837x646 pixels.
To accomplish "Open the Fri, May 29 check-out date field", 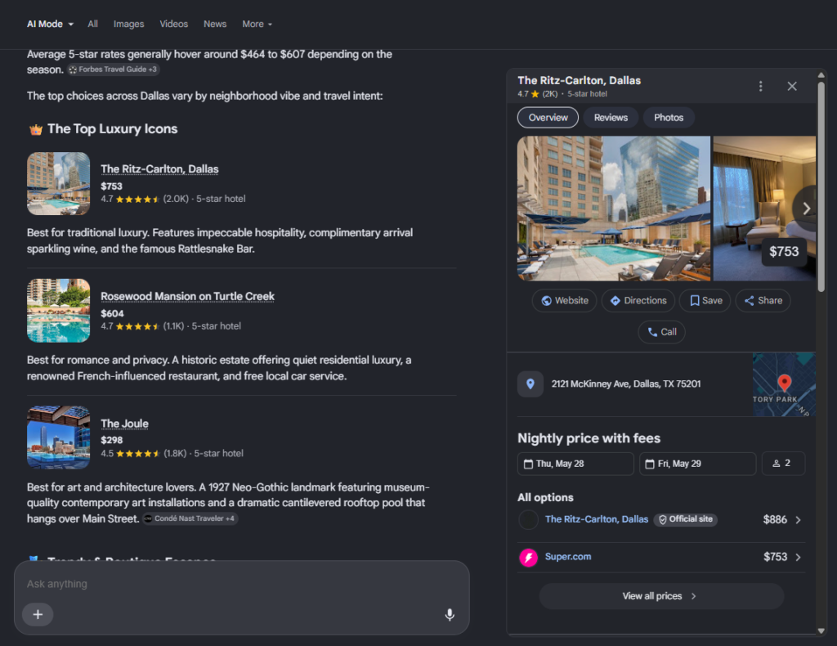I will pyautogui.click(x=698, y=464).
